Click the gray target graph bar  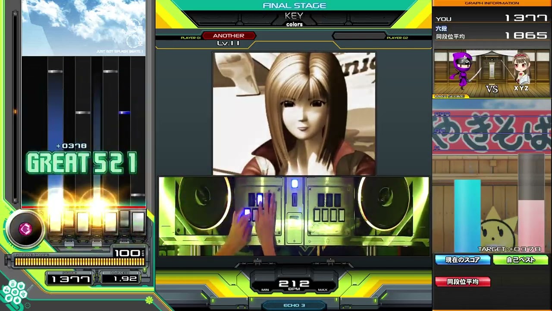click(531, 177)
